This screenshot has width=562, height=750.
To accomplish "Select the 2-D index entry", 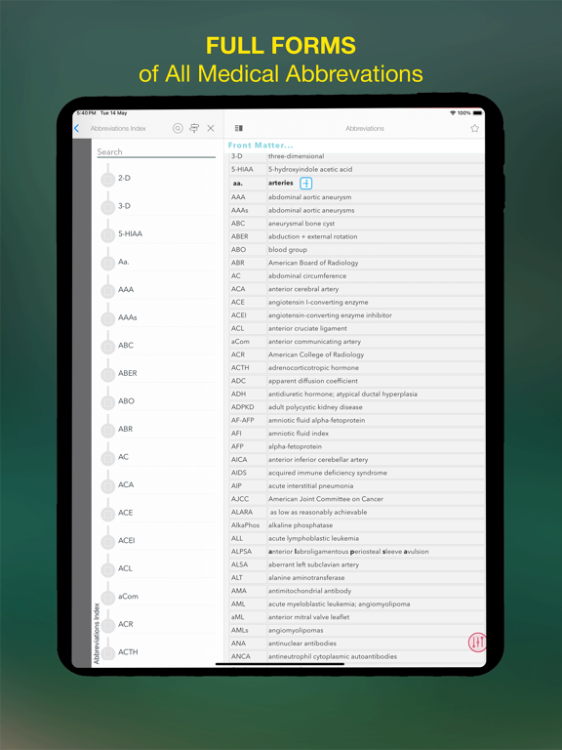I will [x=124, y=178].
